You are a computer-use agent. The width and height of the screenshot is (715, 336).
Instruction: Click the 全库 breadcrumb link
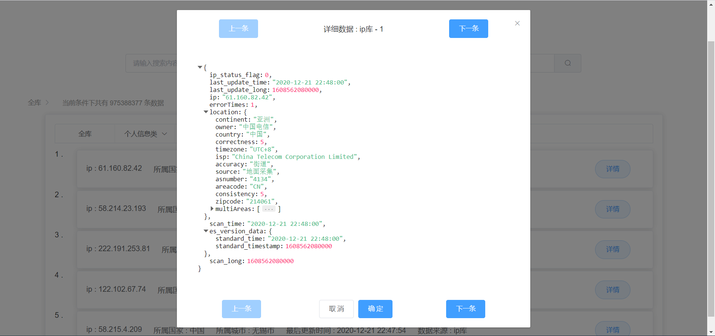point(34,103)
